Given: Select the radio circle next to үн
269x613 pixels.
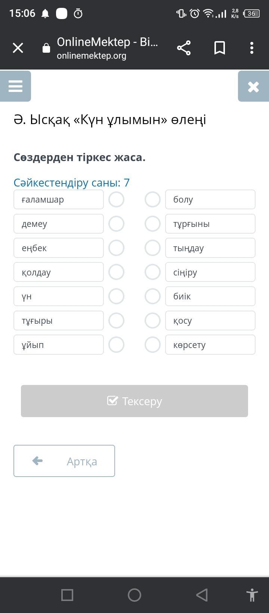Looking at the screenshot, I should (x=116, y=296).
